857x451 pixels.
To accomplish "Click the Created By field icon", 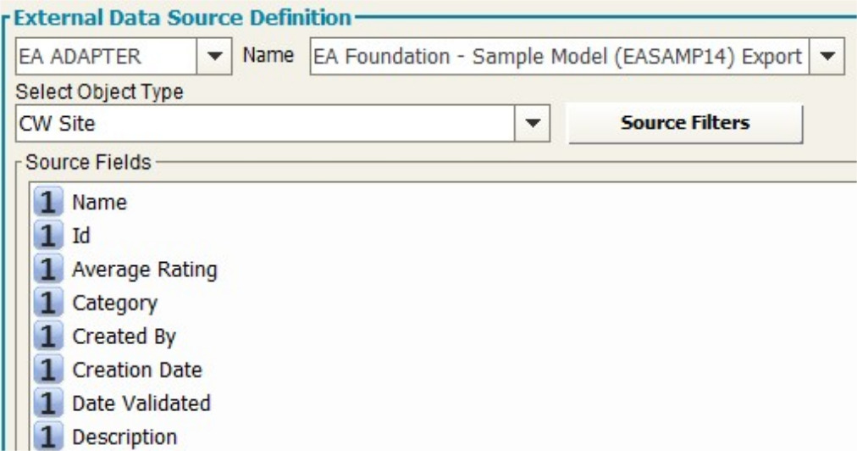I will [49, 337].
